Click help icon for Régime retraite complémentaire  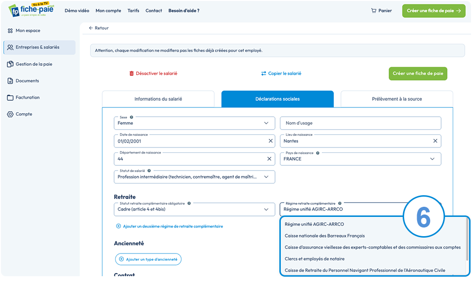[340, 203]
